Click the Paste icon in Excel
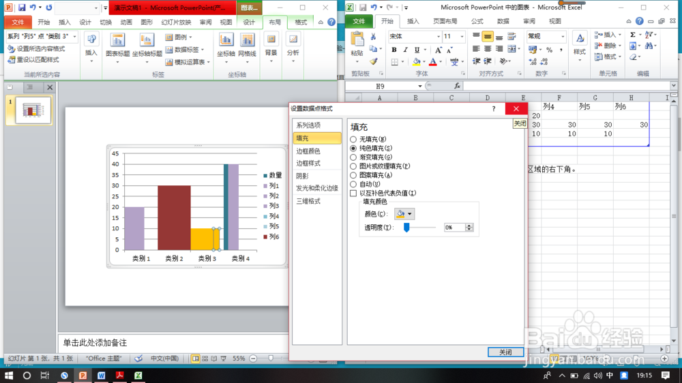The width and height of the screenshot is (682, 383). coord(357,39)
